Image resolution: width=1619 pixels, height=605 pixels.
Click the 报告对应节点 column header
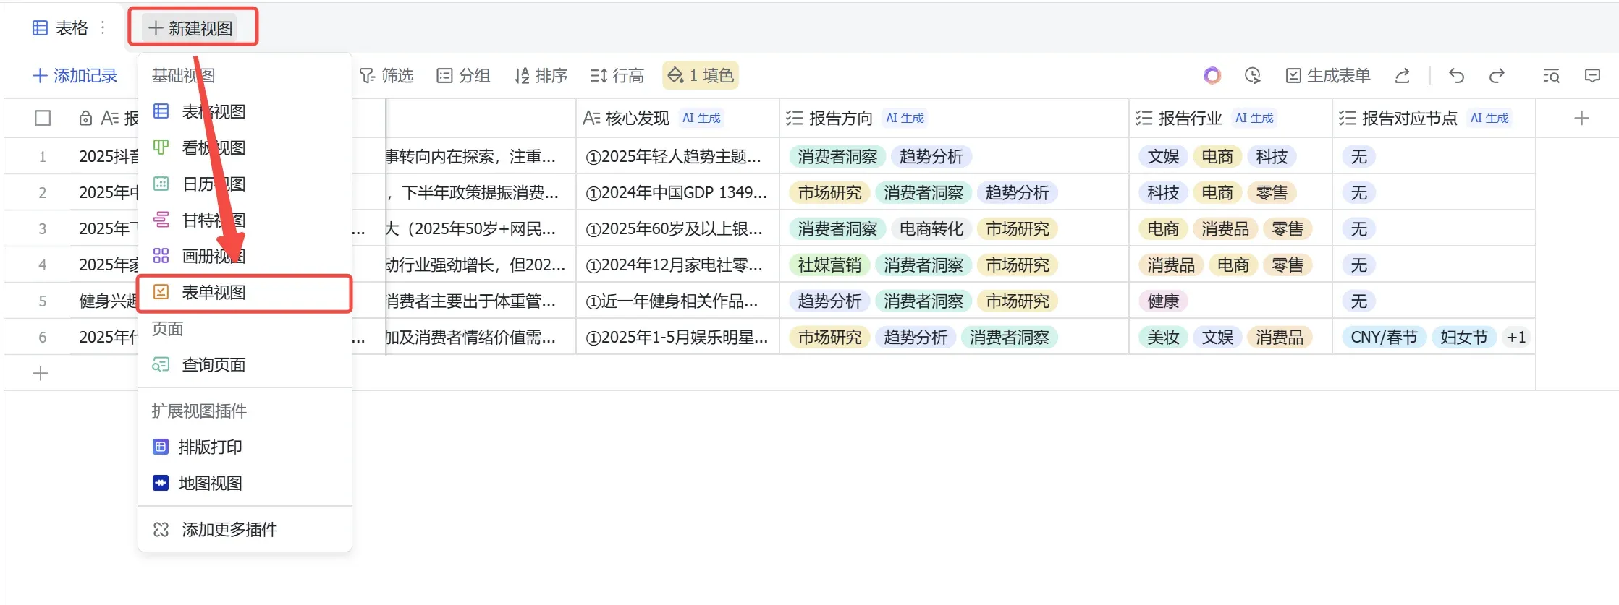tap(1434, 118)
